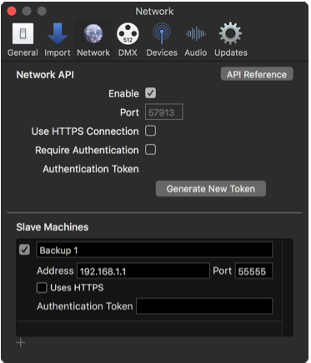Toggle the Network API Enable checkbox

point(150,93)
